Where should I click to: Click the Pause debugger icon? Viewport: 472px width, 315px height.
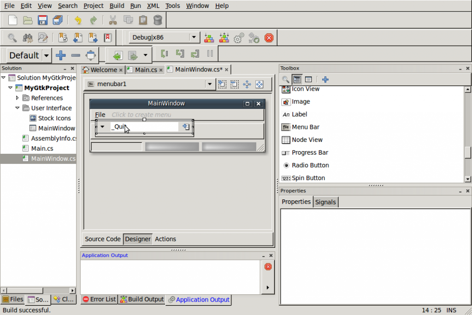210,53
